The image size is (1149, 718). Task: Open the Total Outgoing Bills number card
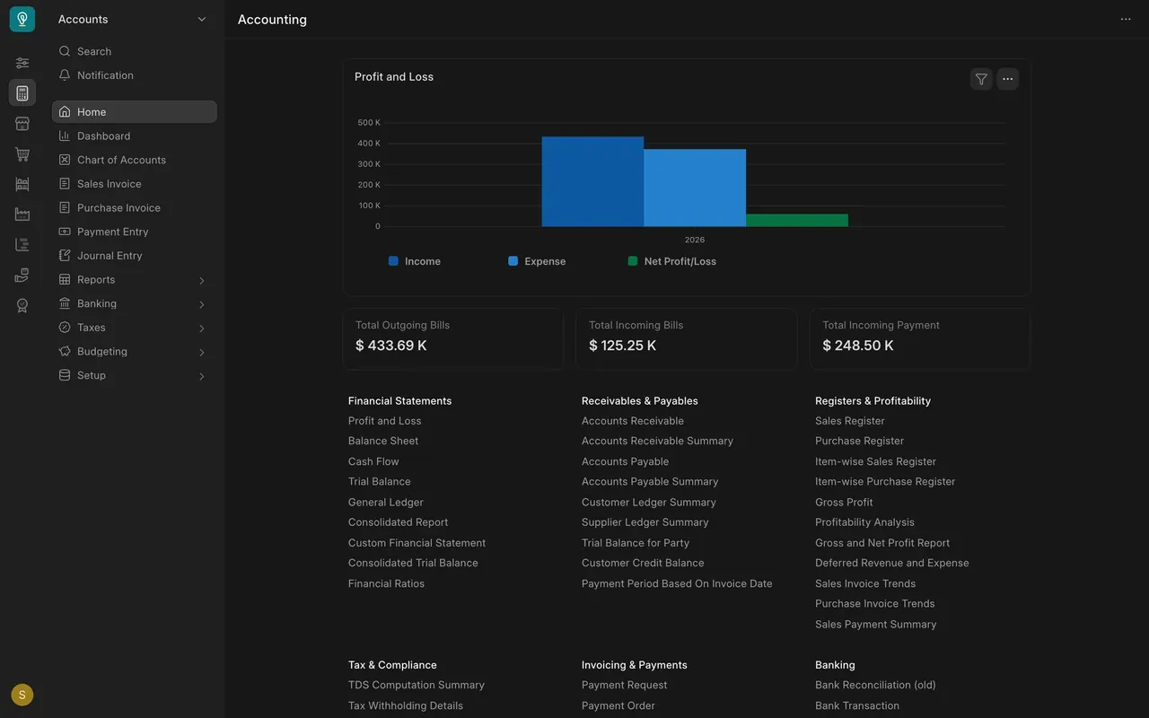(453, 338)
